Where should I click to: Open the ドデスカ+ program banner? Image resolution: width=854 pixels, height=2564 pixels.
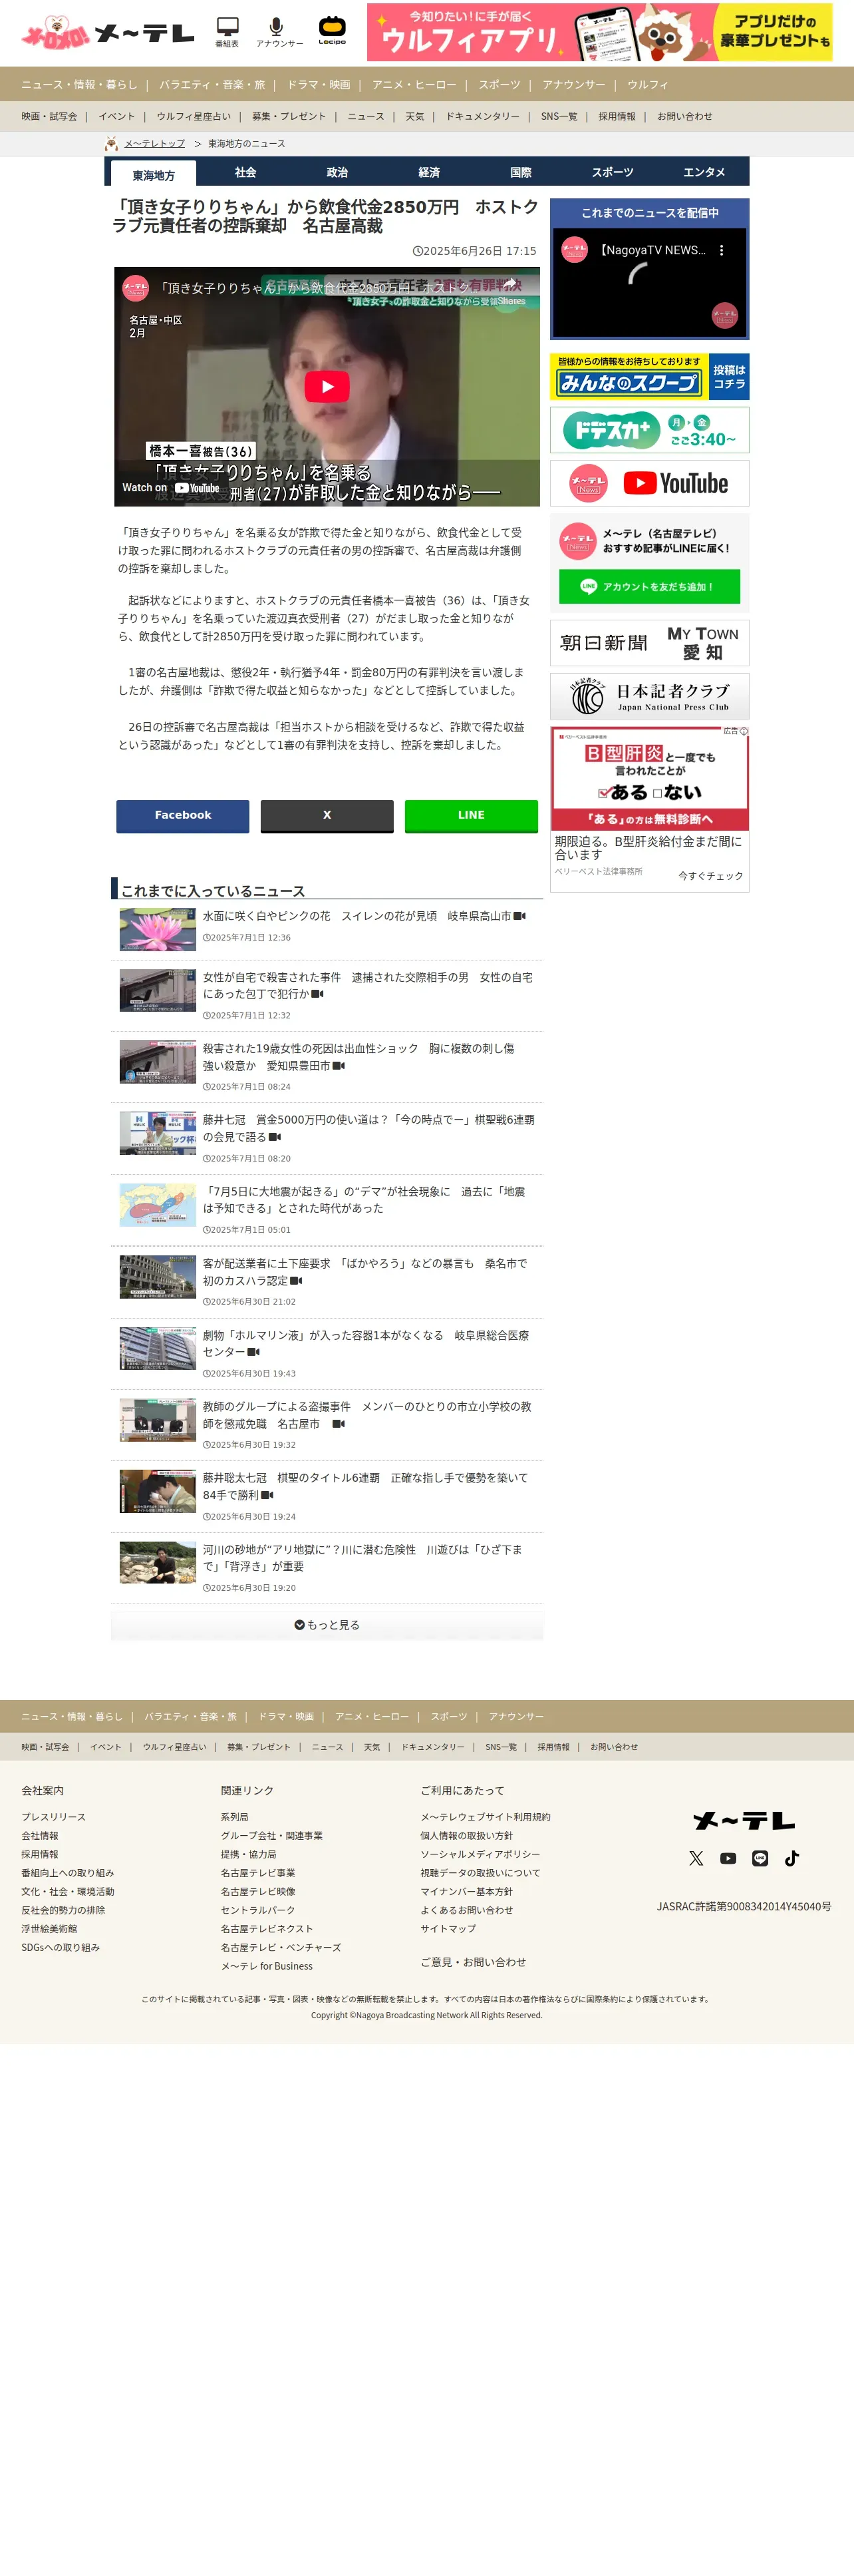(649, 430)
